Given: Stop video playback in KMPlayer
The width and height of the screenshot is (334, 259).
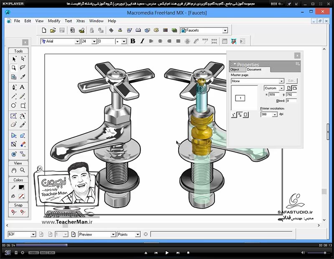Looking at the screenshot, I should click(188, 253).
